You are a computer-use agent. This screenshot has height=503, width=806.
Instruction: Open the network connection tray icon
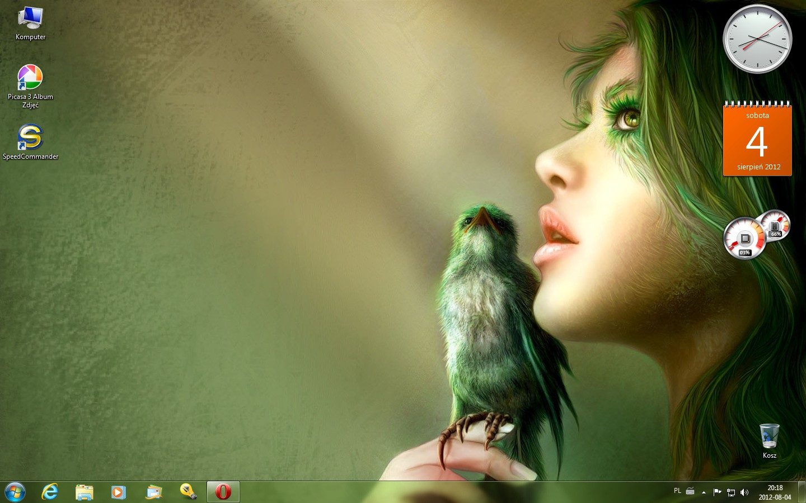click(731, 492)
